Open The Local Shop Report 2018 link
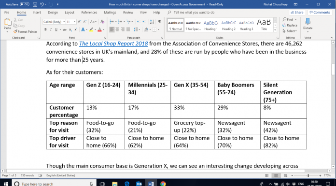Screen dimensions: 336x186 (x=113, y=44)
